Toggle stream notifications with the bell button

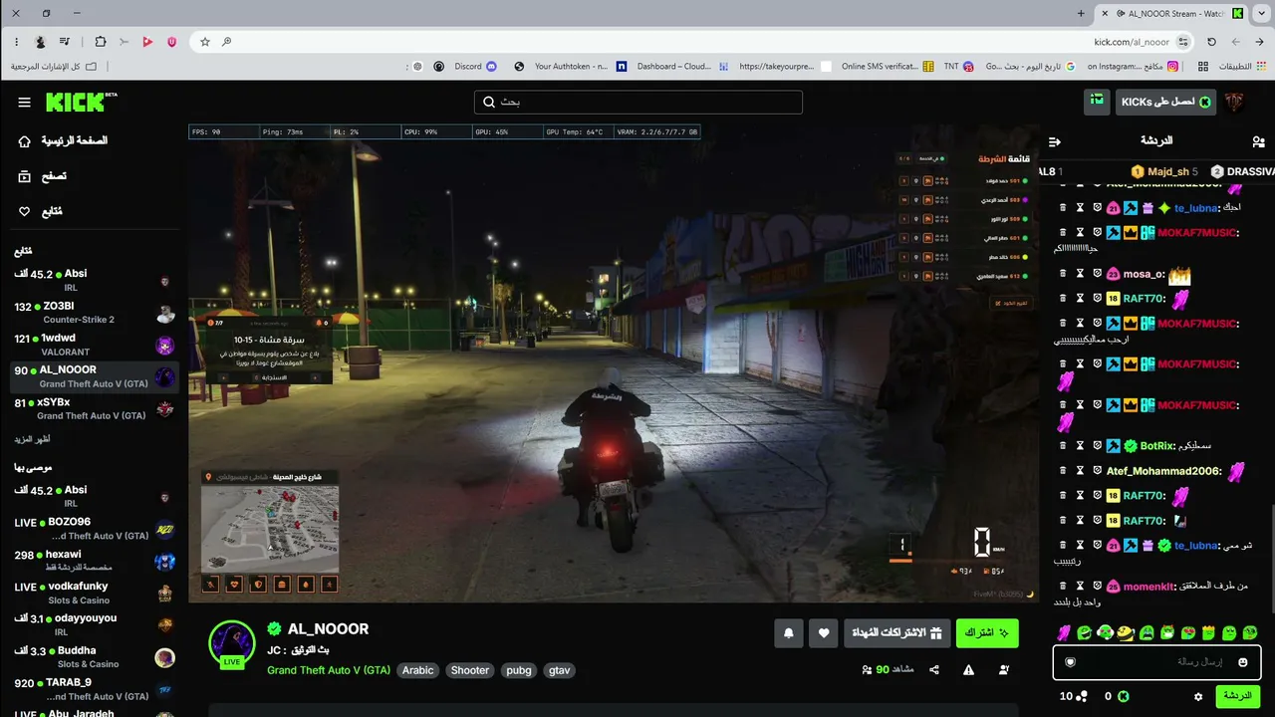click(x=789, y=633)
